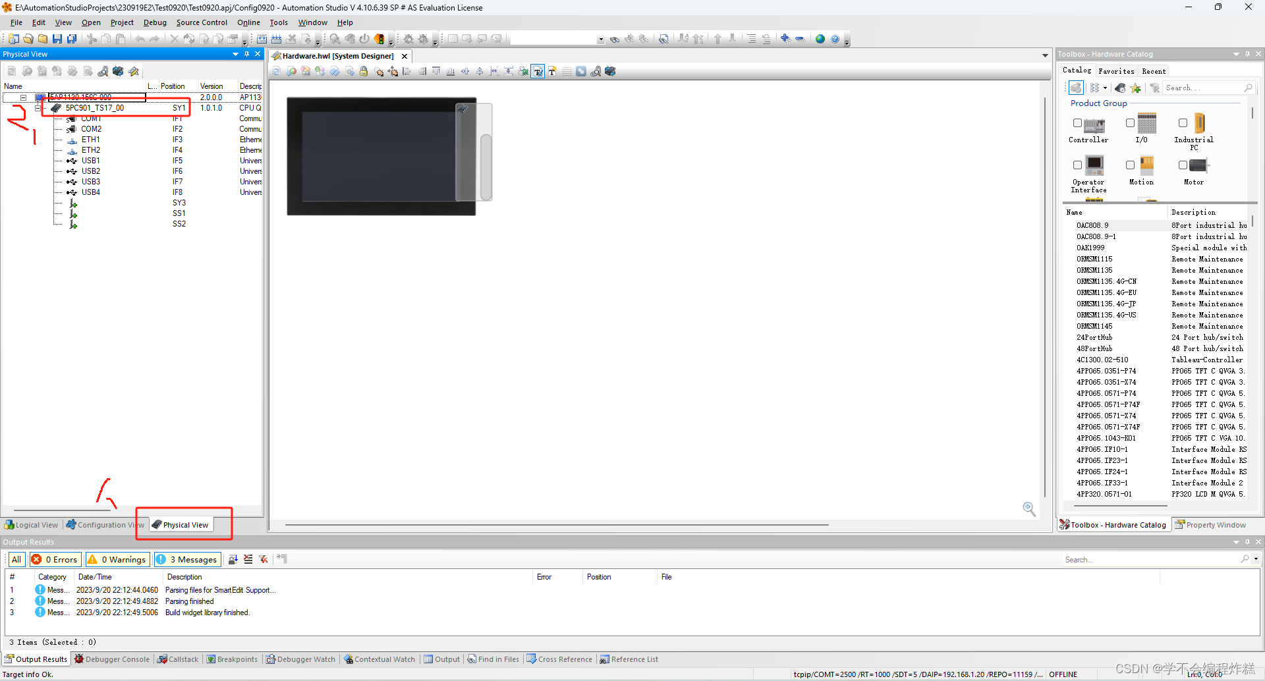Open the Physical View panel options dropdown arrow

tap(235, 54)
